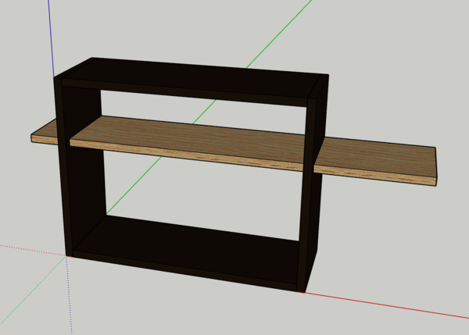The width and height of the screenshot is (469, 335).
Task: Click the right vertical panel's front face
Action: point(308,203)
